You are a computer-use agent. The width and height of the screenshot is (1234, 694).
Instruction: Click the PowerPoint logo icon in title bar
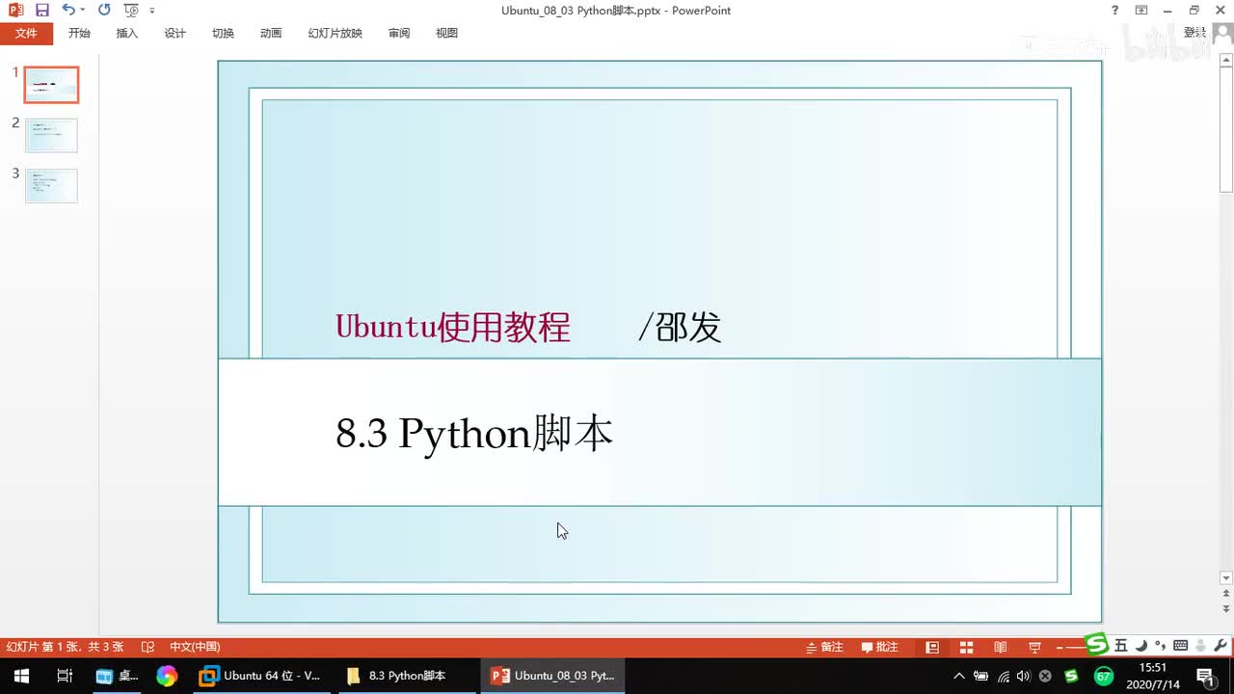tap(15, 10)
